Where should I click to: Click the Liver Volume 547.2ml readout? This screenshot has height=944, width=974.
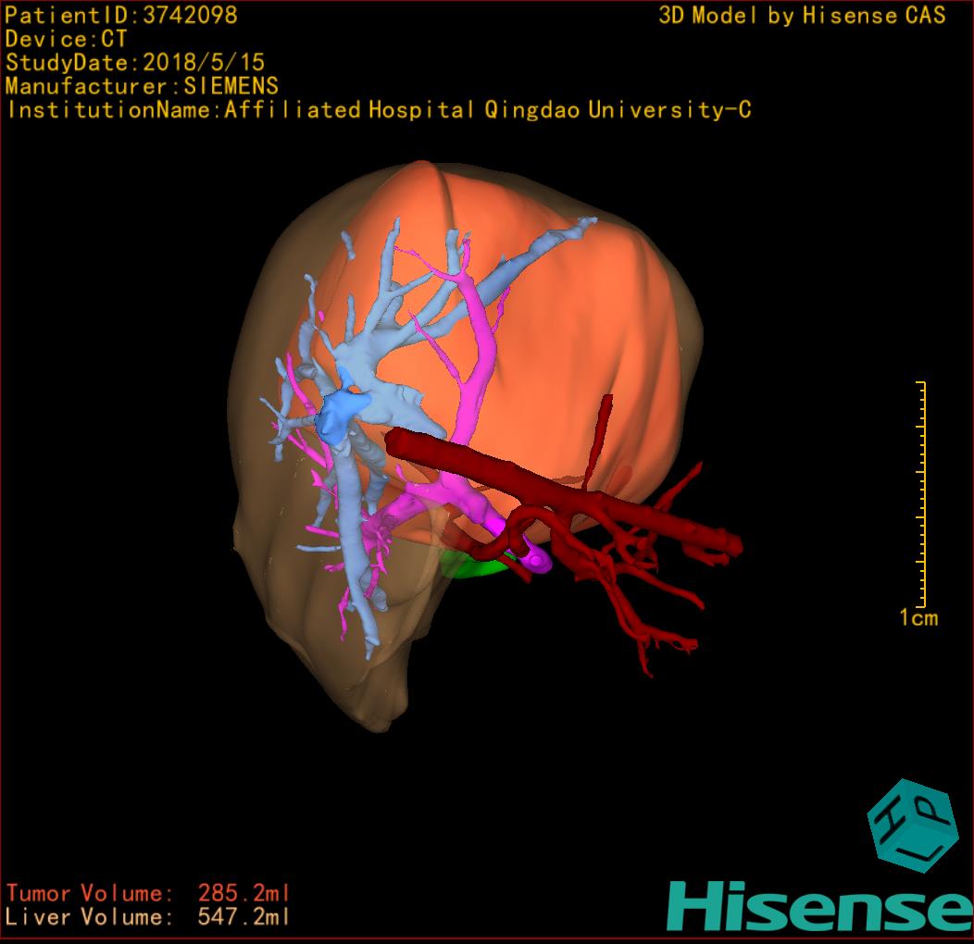(148, 916)
